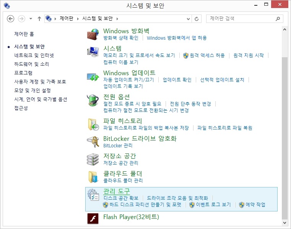Open the 관리 도구 gear checklist icon
The image size is (291, 229).
(x=93, y=195)
